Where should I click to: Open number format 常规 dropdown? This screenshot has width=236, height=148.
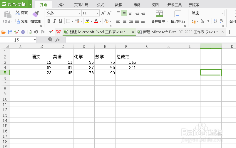click(x=223, y=13)
